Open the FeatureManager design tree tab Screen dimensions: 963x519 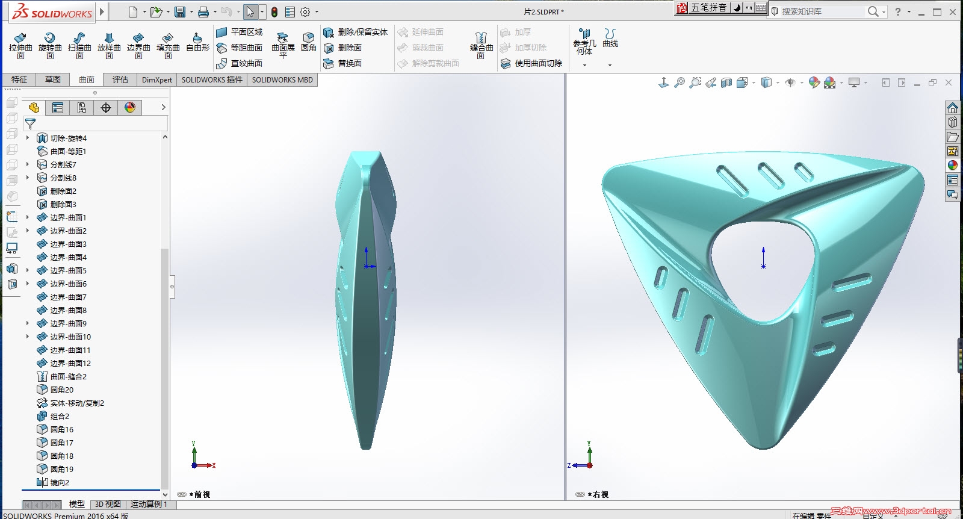pos(34,108)
